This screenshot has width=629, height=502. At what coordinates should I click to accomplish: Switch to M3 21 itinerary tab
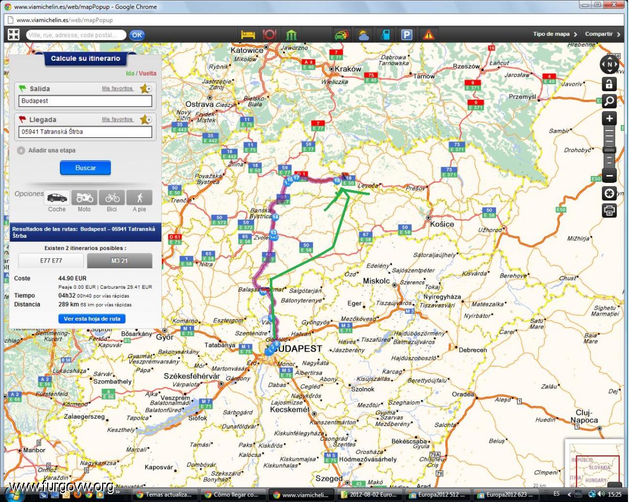point(120,260)
